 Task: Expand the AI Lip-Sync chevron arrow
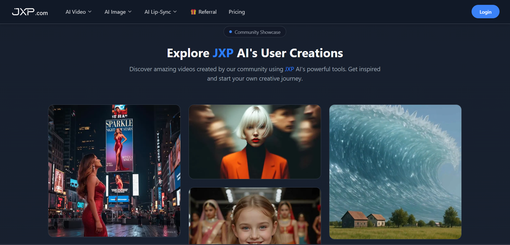point(175,12)
